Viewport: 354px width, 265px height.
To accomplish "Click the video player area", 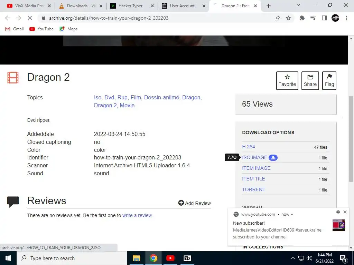I will pos(174,50).
